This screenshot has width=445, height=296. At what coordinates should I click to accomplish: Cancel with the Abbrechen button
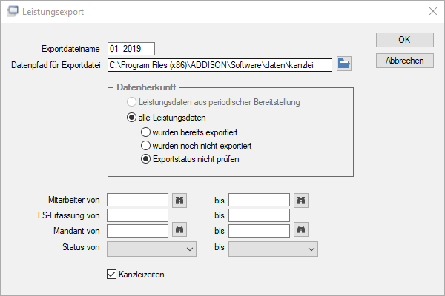pos(405,61)
